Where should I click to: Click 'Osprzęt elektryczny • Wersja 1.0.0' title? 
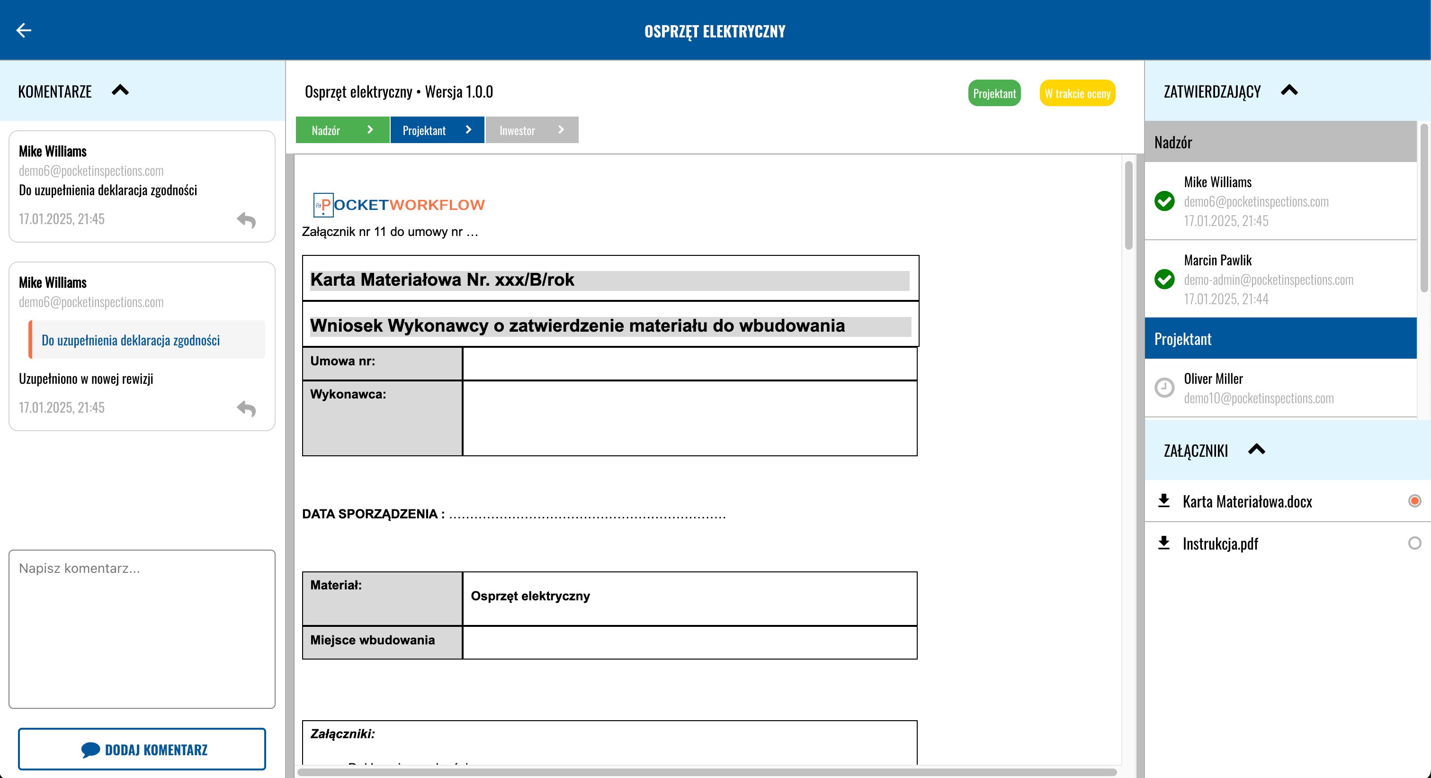399,92
